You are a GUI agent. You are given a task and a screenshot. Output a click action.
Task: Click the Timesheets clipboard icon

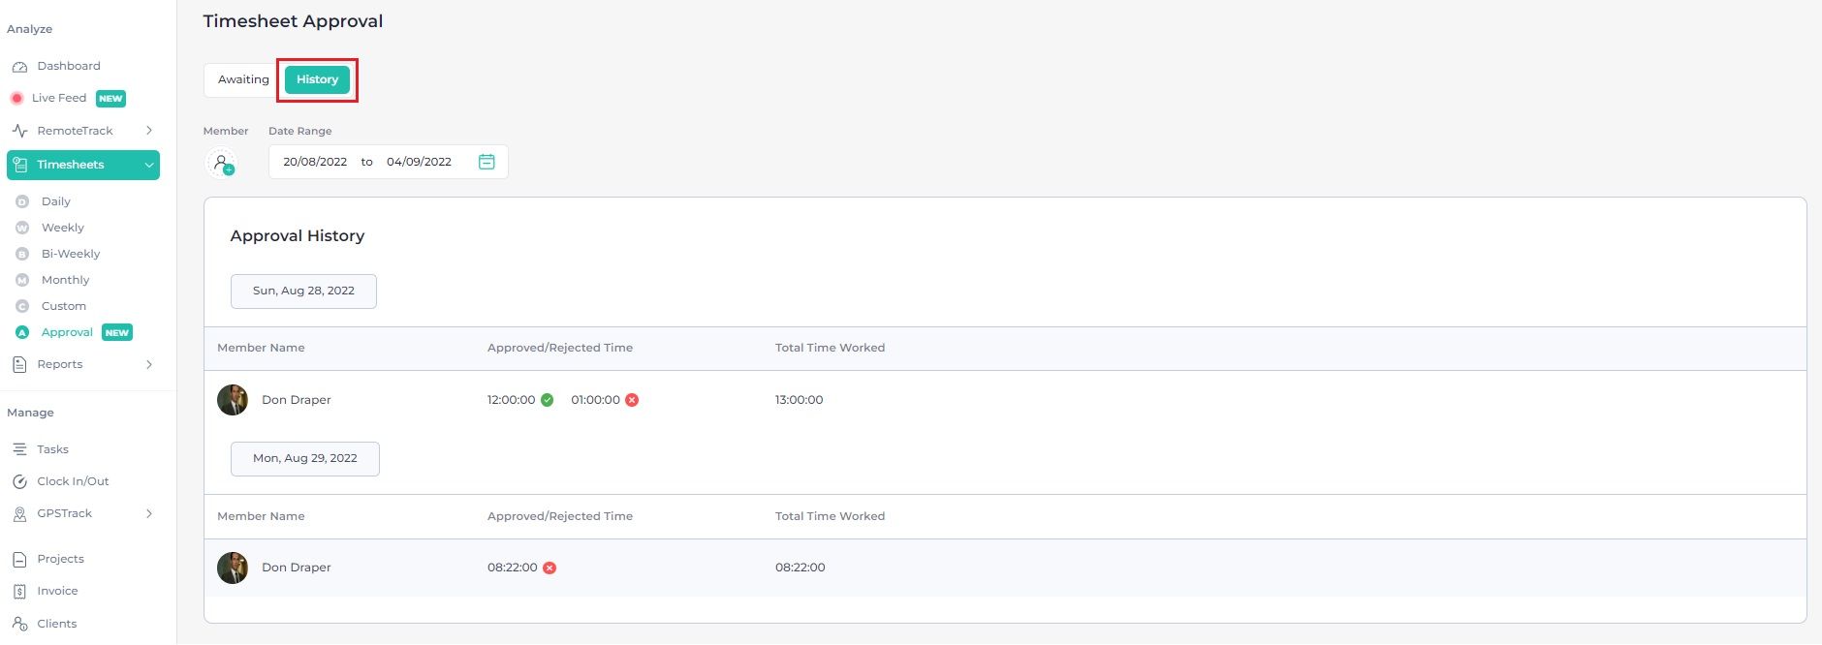19,165
